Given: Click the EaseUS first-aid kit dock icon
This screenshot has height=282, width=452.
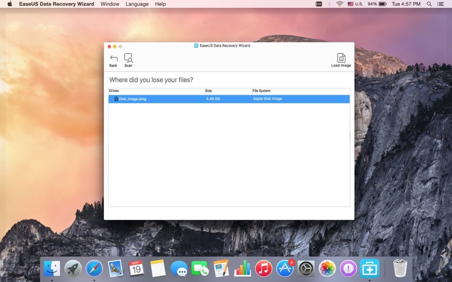Looking at the screenshot, I should click(370, 268).
